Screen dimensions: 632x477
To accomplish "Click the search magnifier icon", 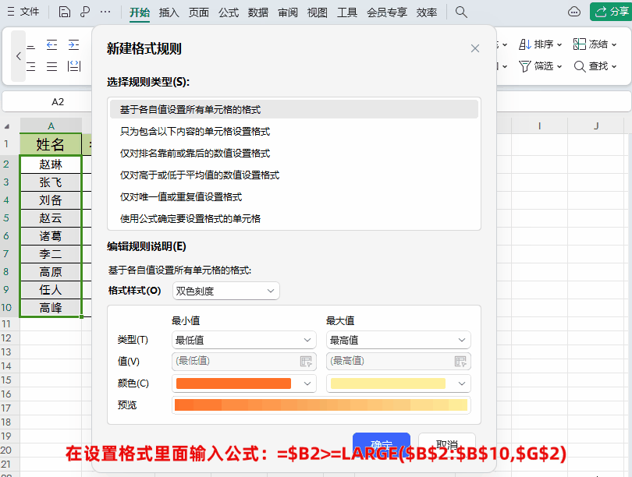I will pos(461,12).
